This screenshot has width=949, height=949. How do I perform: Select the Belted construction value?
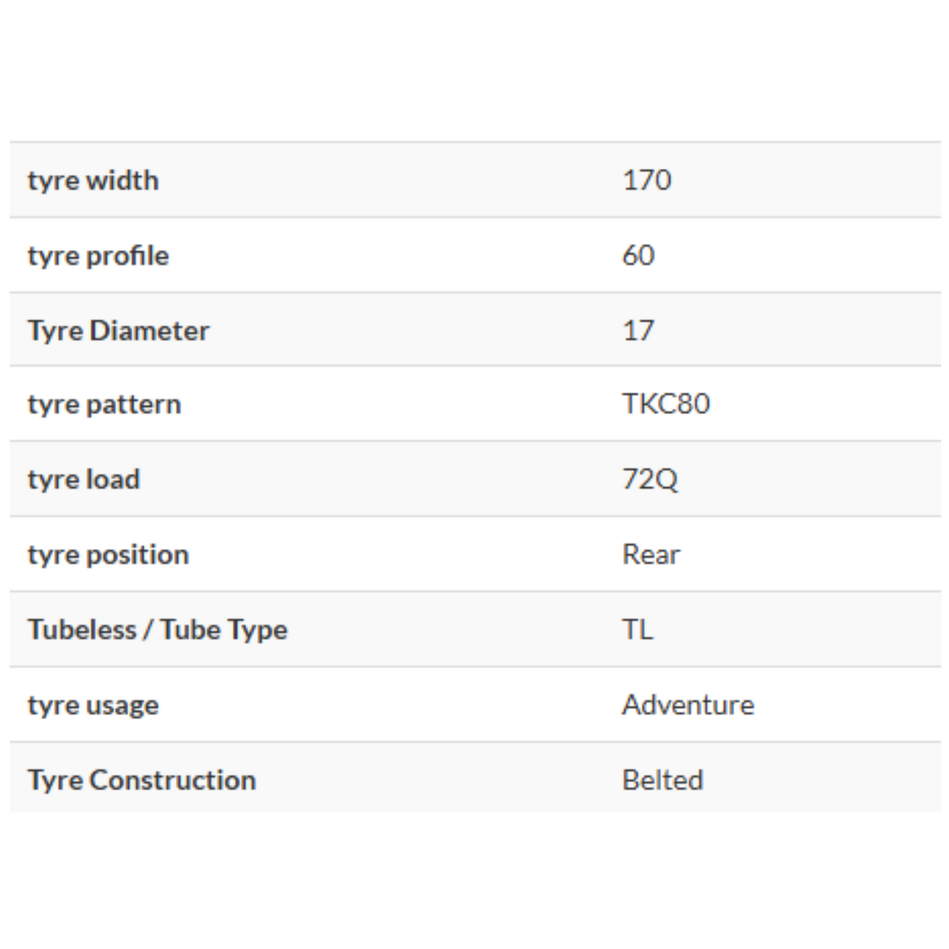pyautogui.click(x=663, y=780)
